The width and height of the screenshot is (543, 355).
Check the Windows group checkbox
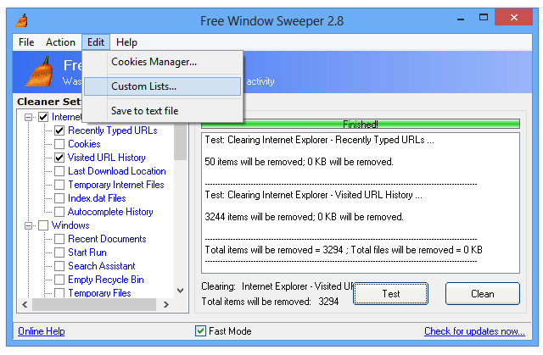point(43,225)
